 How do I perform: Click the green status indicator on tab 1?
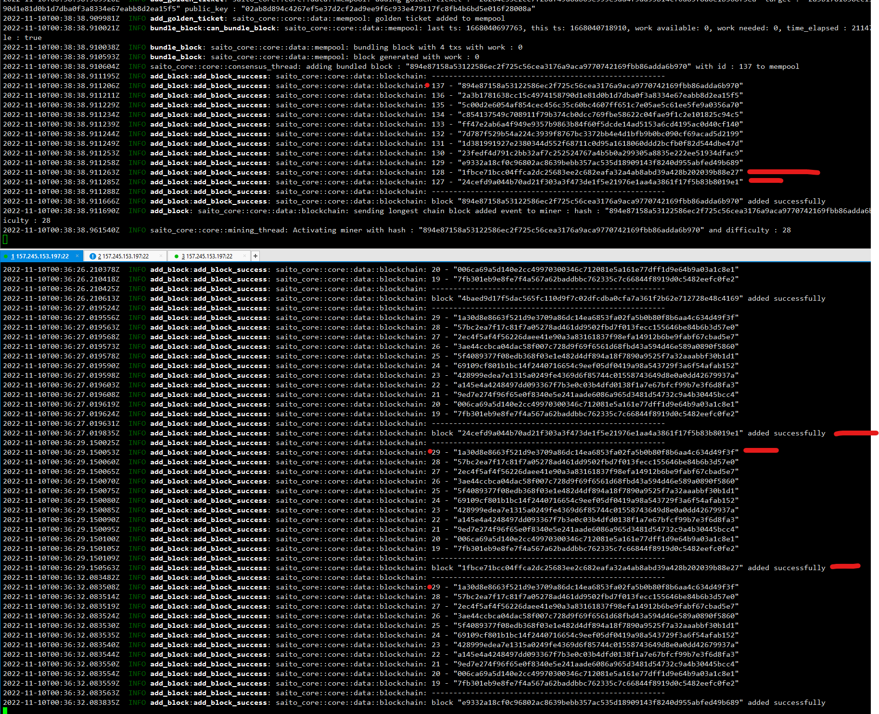(6, 256)
